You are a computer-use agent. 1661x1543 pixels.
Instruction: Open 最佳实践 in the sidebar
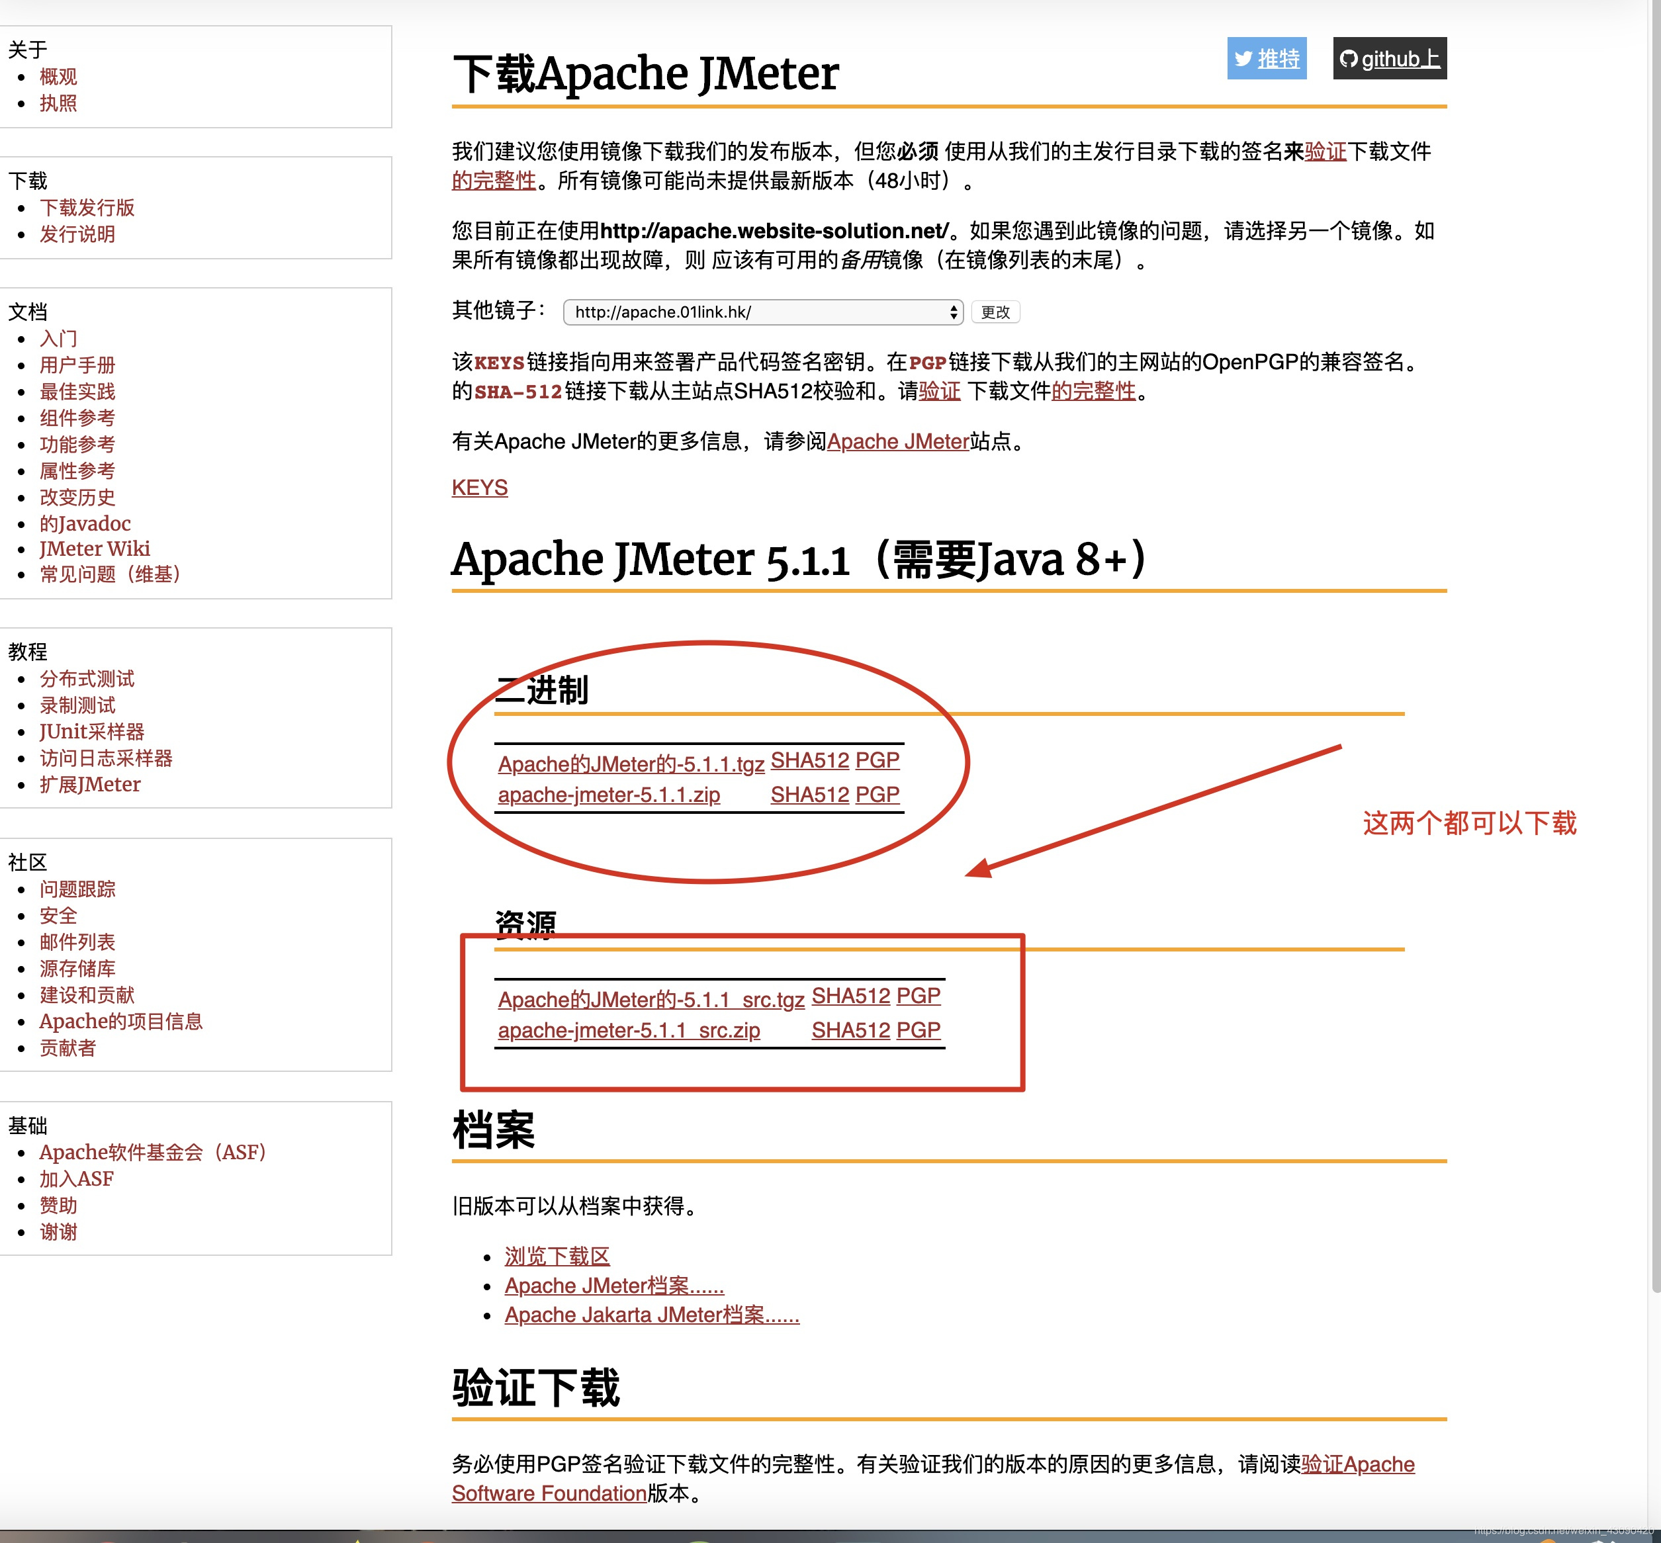coord(77,392)
